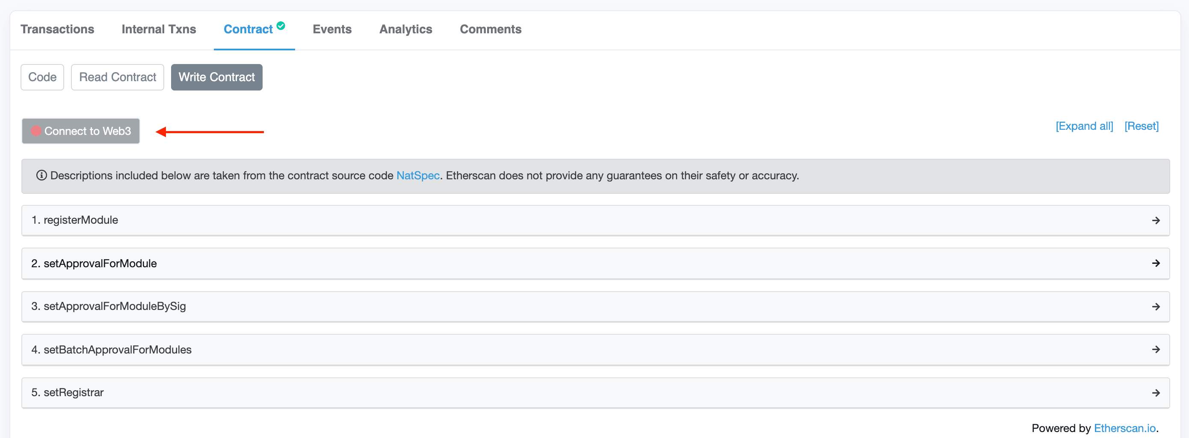This screenshot has width=1189, height=438.
Task: Expand setBatchApprovalForModules function row
Action: 595,350
